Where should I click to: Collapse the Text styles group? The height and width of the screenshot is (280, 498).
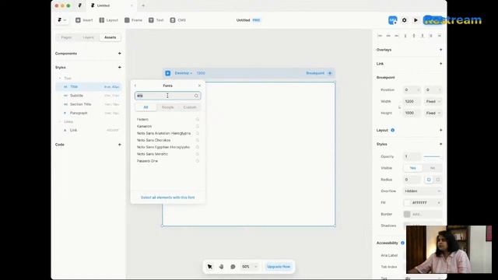click(60, 78)
